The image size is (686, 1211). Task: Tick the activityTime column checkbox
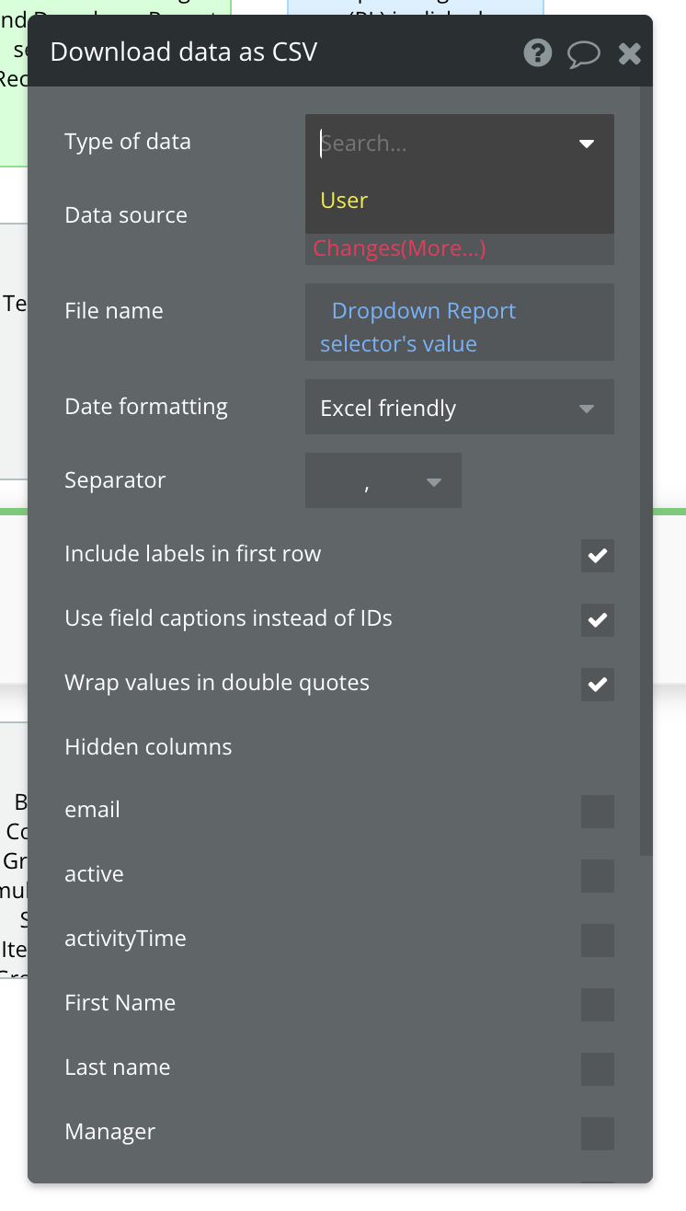coord(598,940)
